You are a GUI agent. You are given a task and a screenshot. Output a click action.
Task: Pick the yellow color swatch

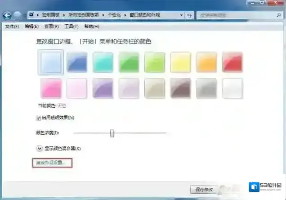point(180,62)
